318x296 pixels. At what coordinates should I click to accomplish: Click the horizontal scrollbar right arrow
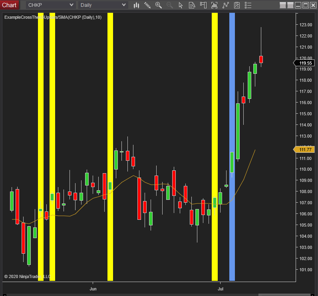(312, 295)
